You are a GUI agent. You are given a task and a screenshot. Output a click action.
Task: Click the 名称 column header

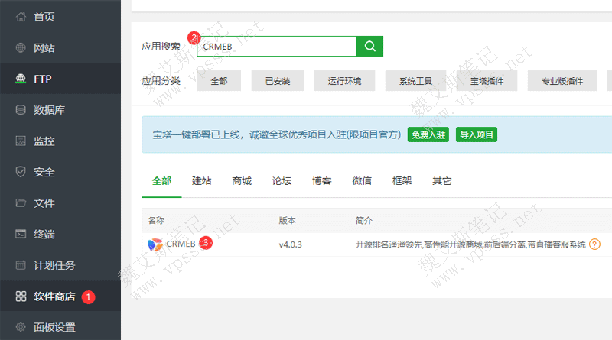(x=156, y=220)
